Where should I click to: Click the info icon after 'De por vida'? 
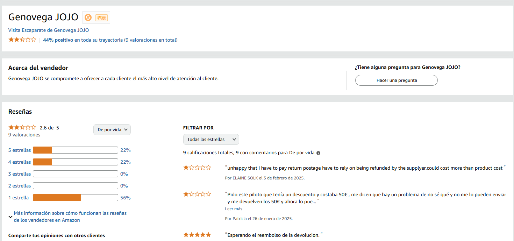[x=318, y=153]
